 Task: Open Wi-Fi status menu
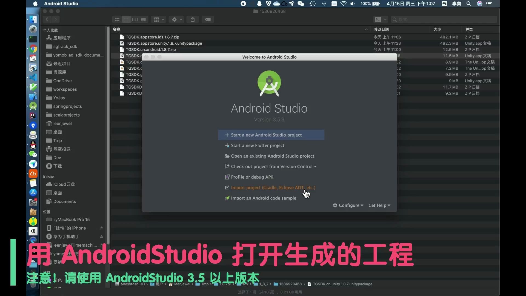344,4
